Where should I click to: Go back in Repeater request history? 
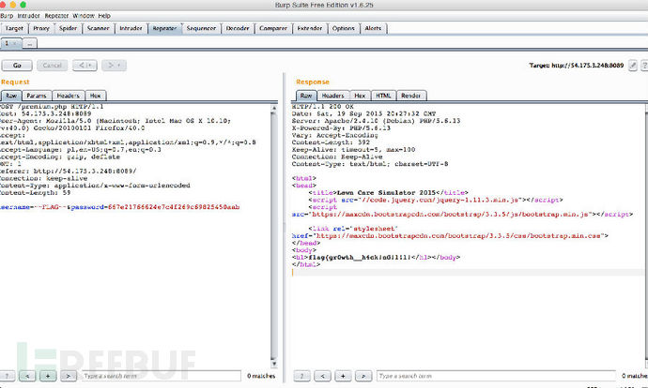[85, 66]
